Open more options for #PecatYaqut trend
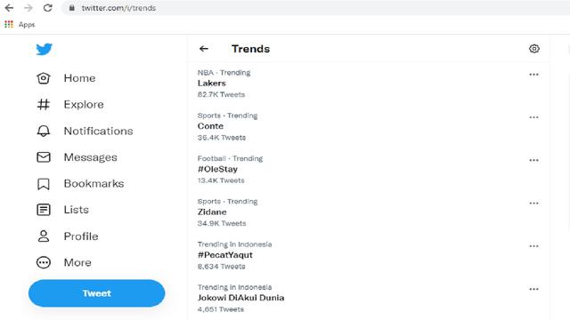 [x=533, y=246]
